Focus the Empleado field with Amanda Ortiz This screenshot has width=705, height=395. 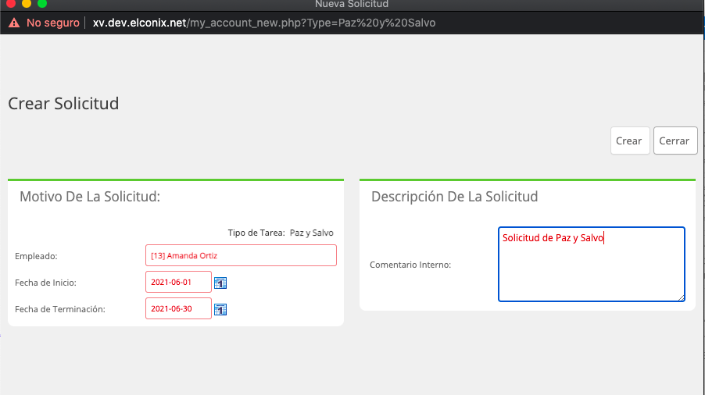click(241, 255)
